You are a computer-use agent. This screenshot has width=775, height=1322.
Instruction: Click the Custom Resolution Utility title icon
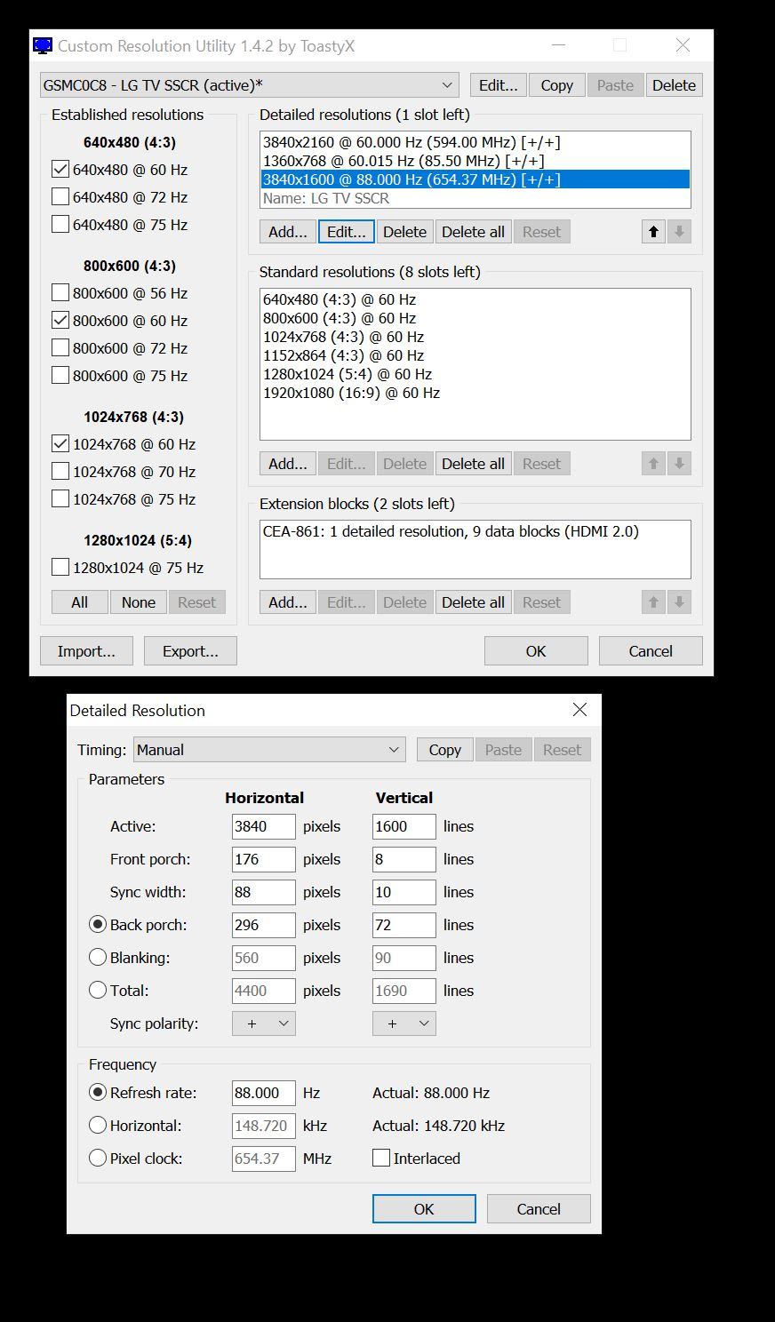[43, 45]
